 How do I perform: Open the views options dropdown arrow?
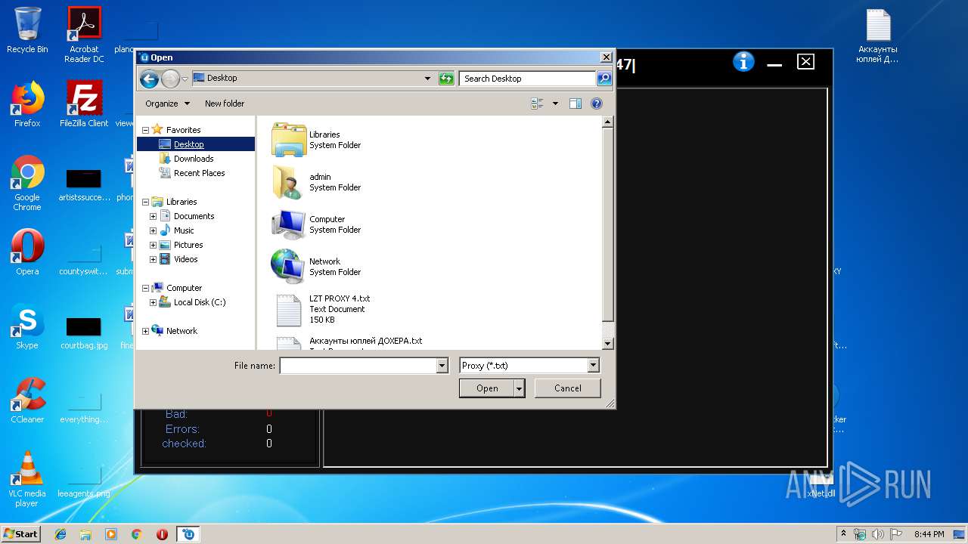pos(555,104)
